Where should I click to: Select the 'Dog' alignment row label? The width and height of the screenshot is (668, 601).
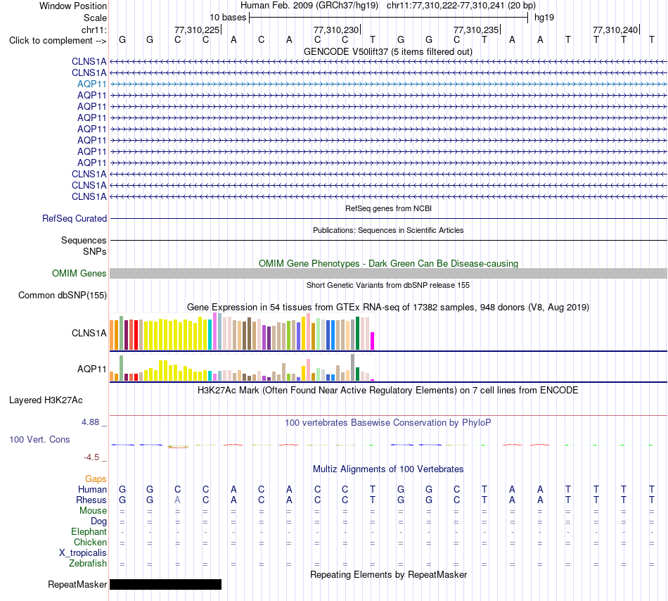tap(98, 521)
